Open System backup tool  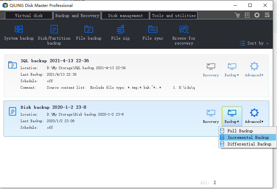pyautogui.click(x=19, y=33)
